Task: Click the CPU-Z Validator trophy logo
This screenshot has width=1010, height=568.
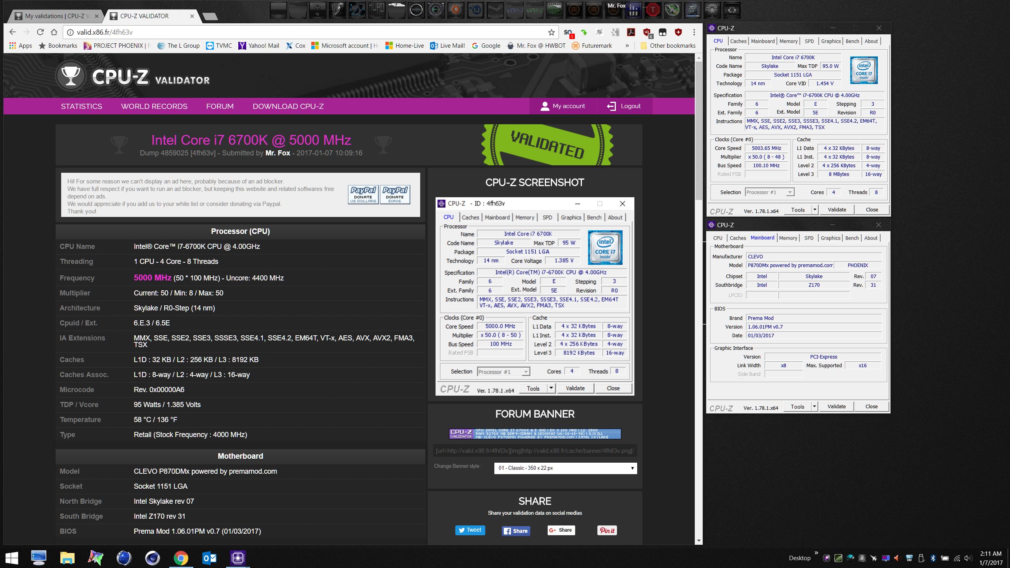Action: tap(71, 75)
